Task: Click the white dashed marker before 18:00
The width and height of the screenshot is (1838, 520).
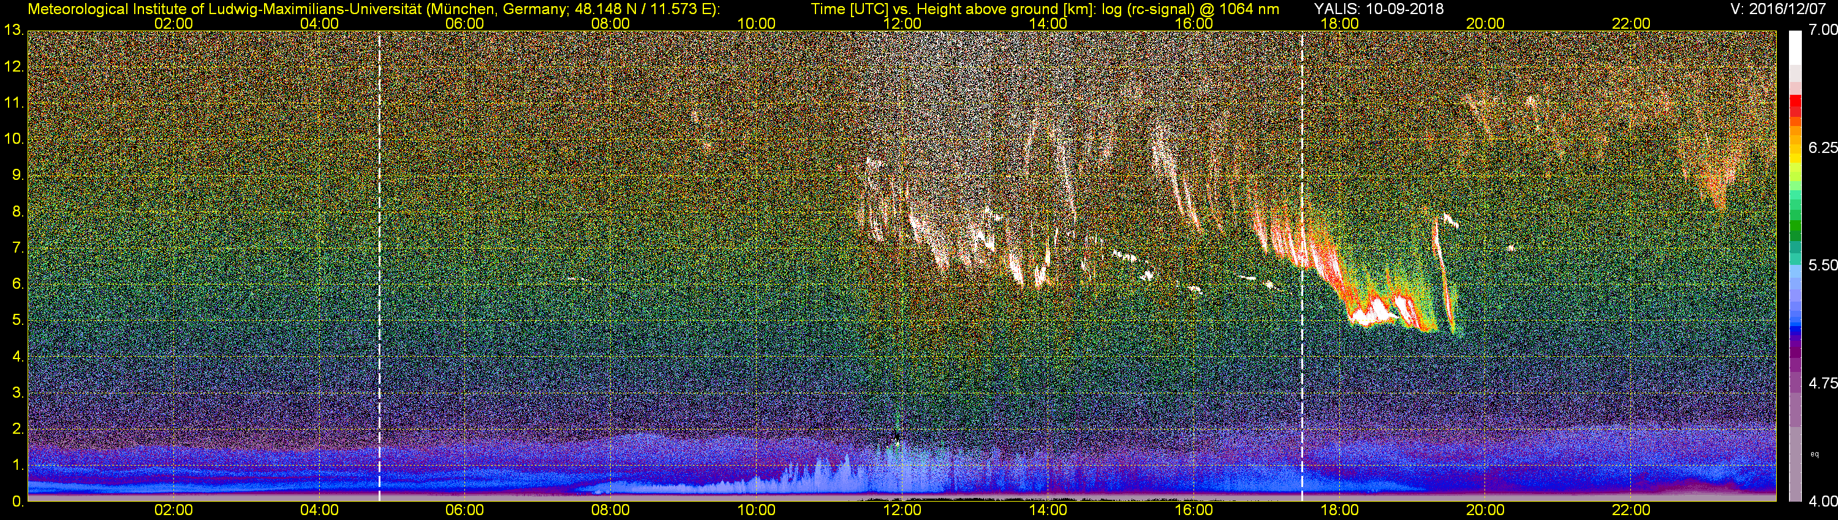Action: coord(1302,266)
